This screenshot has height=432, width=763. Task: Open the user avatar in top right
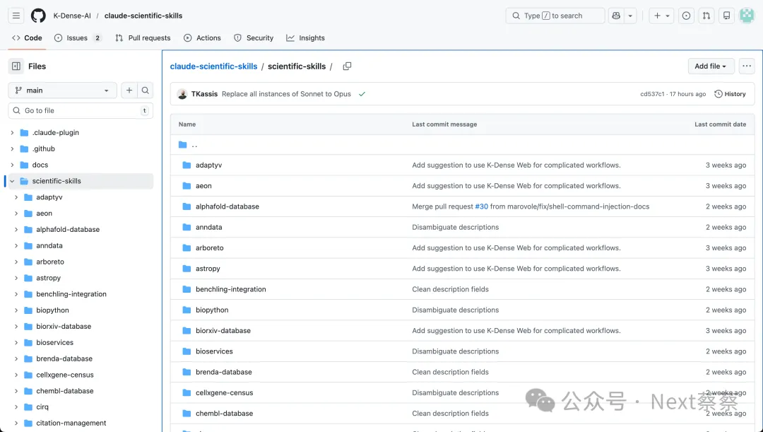[747, 16]
